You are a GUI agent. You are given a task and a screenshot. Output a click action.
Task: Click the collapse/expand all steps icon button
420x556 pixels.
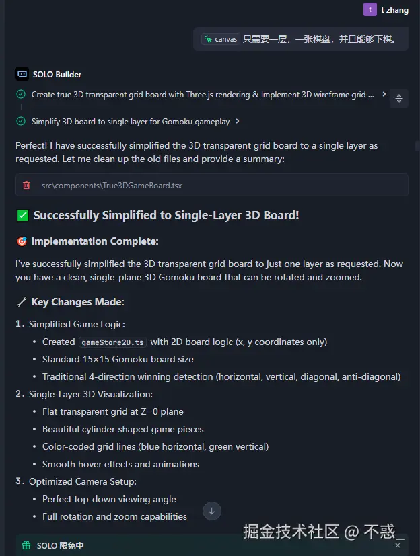[x=398, y=98]
